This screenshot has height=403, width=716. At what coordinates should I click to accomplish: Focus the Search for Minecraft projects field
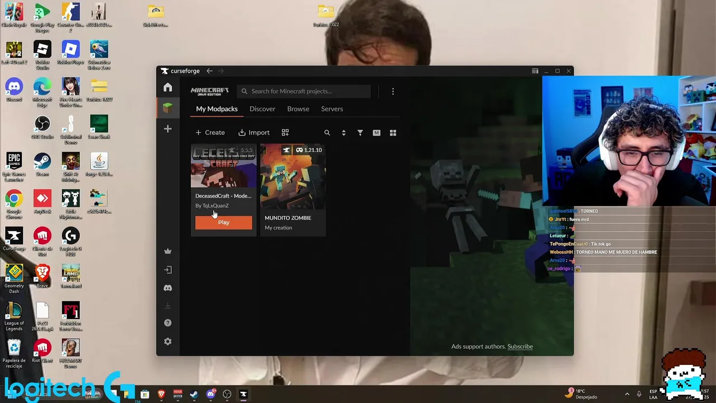[304, 91]
